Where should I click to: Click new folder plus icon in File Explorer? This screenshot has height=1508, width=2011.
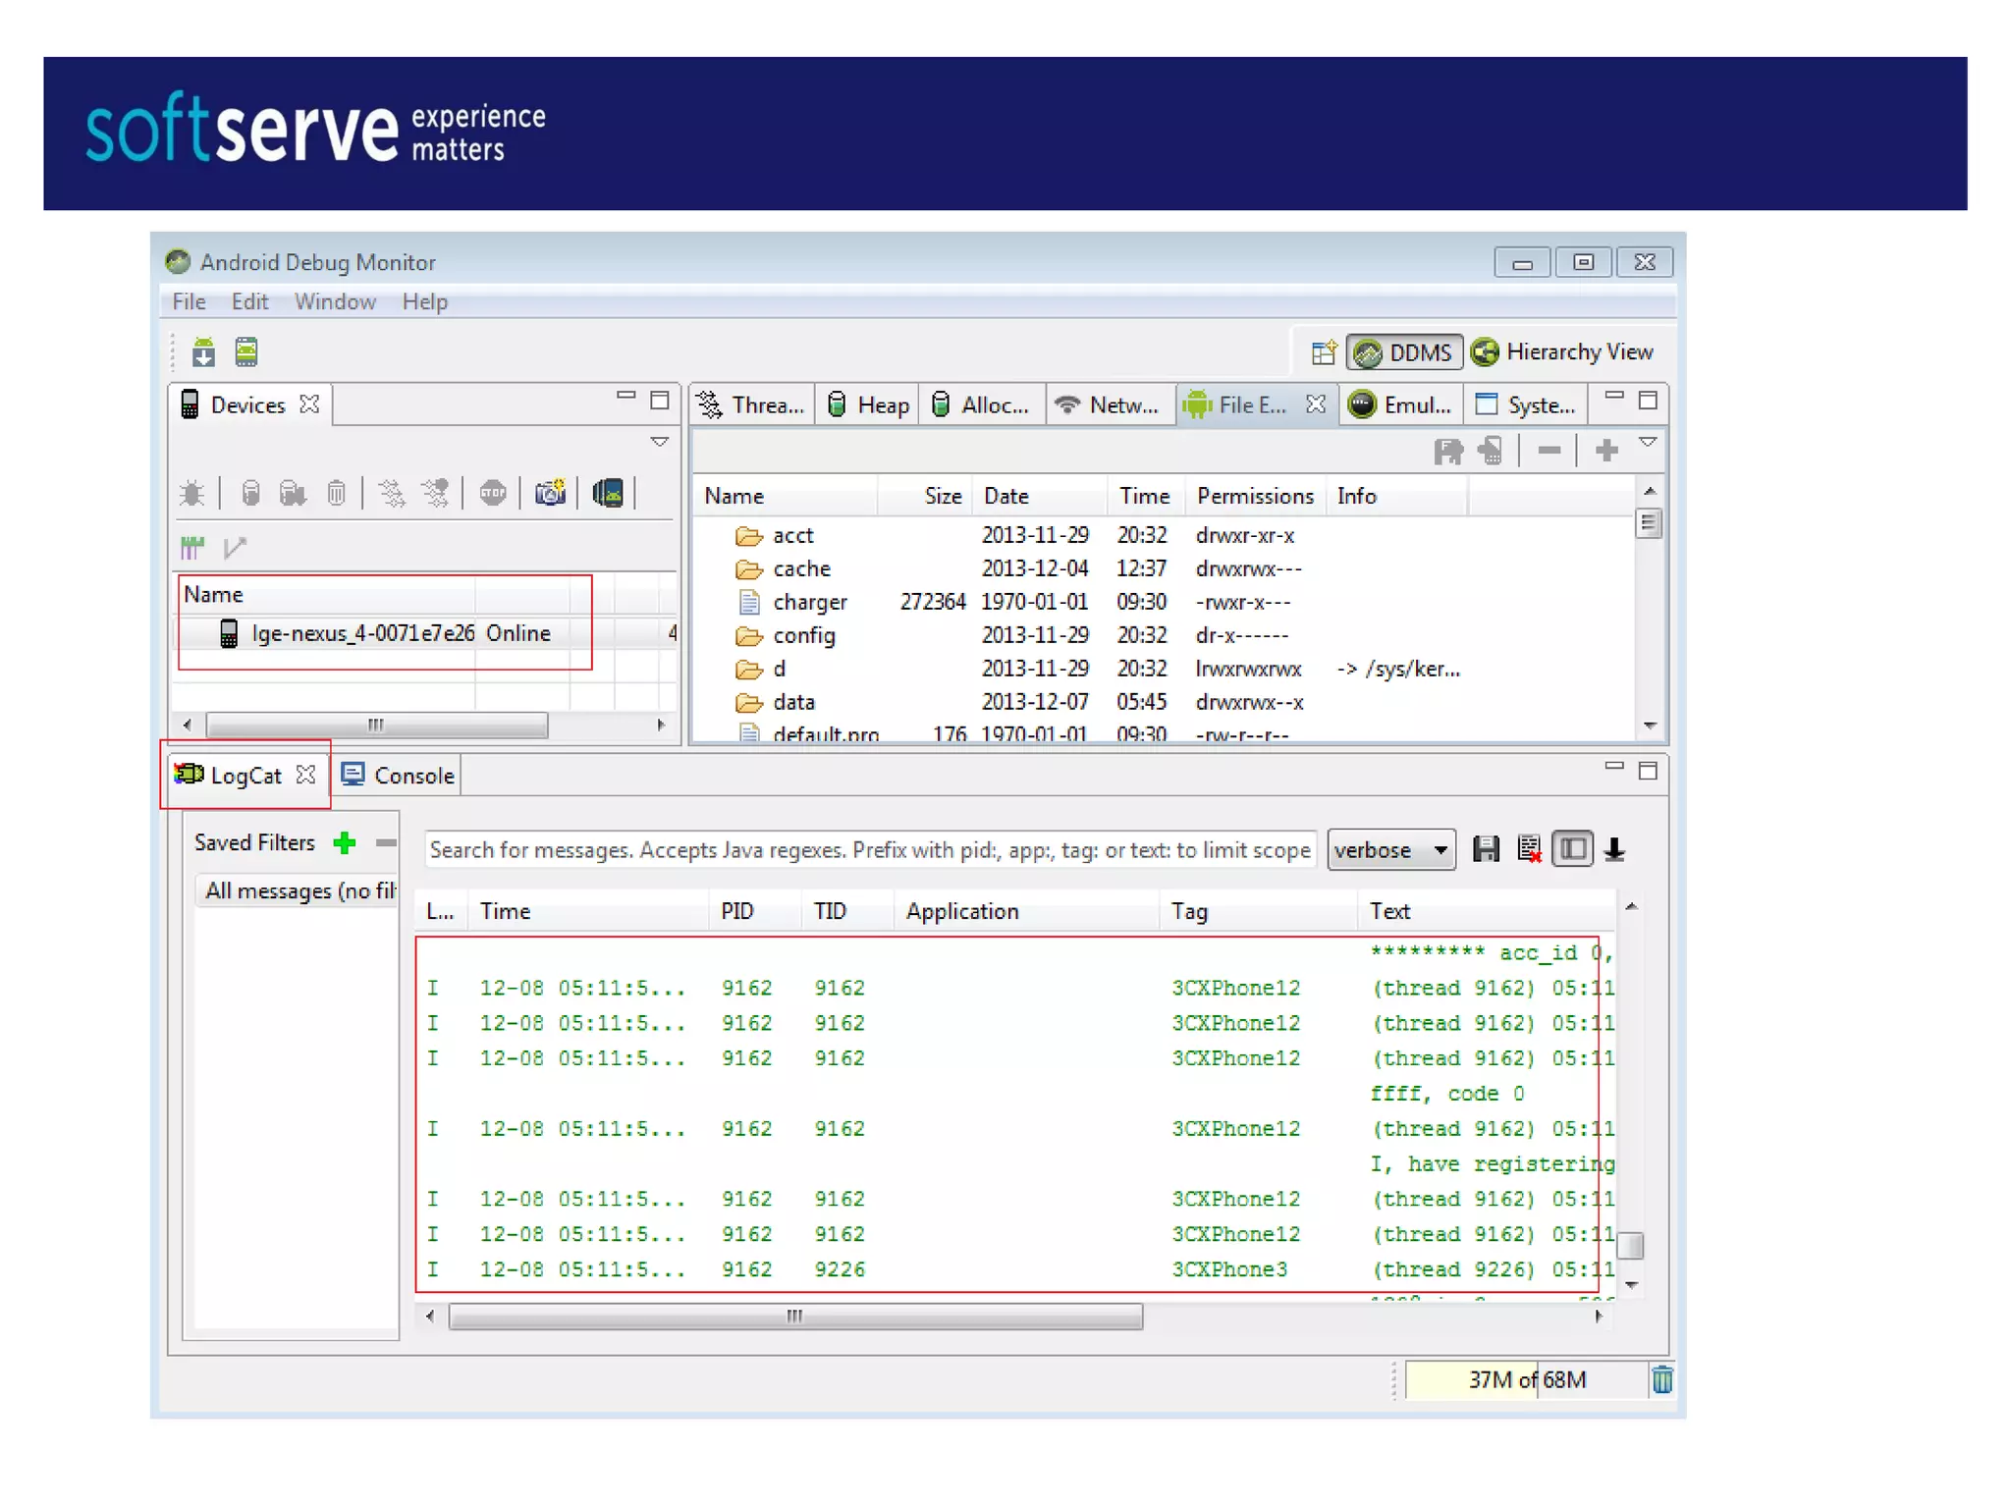(x=1606, y=451)
